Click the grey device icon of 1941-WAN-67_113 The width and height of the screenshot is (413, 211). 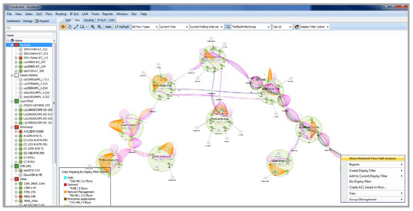pos(21,49)
